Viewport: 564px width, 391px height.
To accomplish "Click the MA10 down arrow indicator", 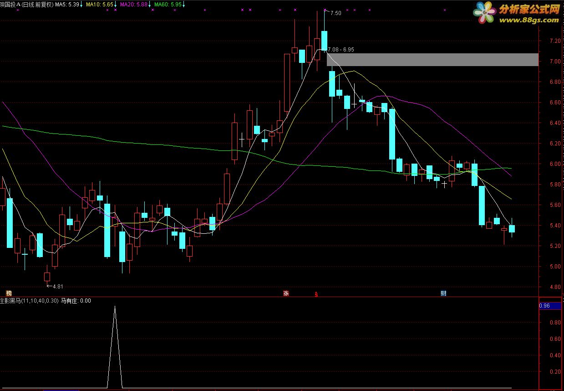I will tap(116, 4).
